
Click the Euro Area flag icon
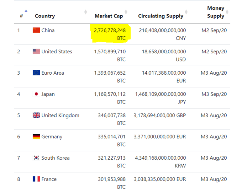(36, 73)
